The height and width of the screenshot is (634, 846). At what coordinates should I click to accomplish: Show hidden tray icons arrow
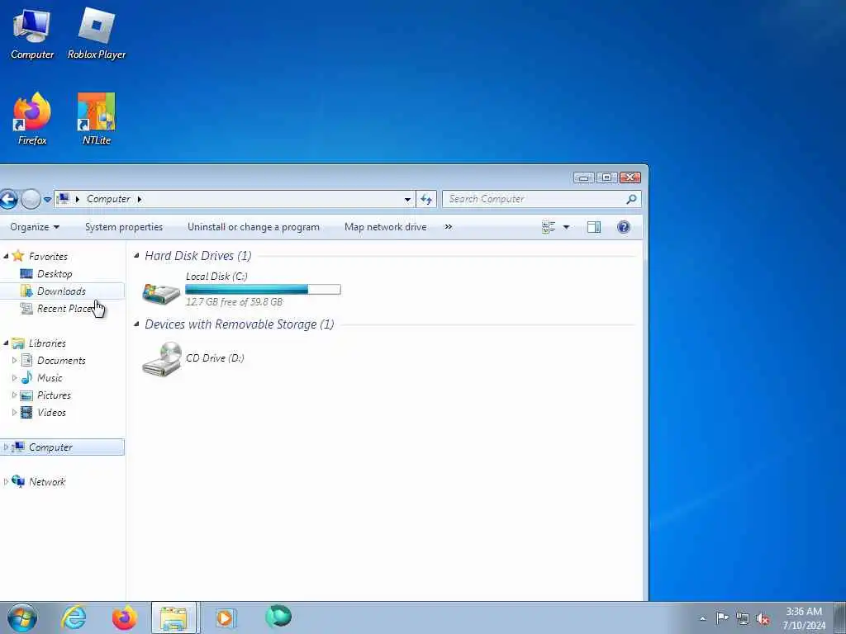click(702, 618)
